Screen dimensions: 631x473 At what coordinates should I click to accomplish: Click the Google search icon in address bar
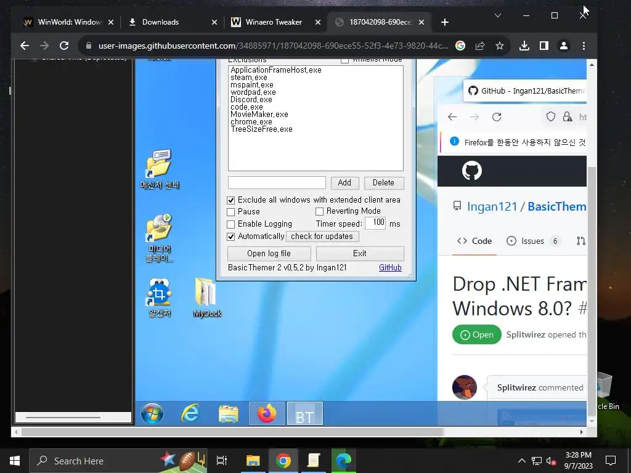[460, 46]
